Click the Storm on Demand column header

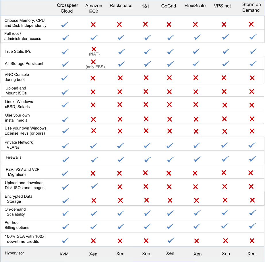click(251, 7)
